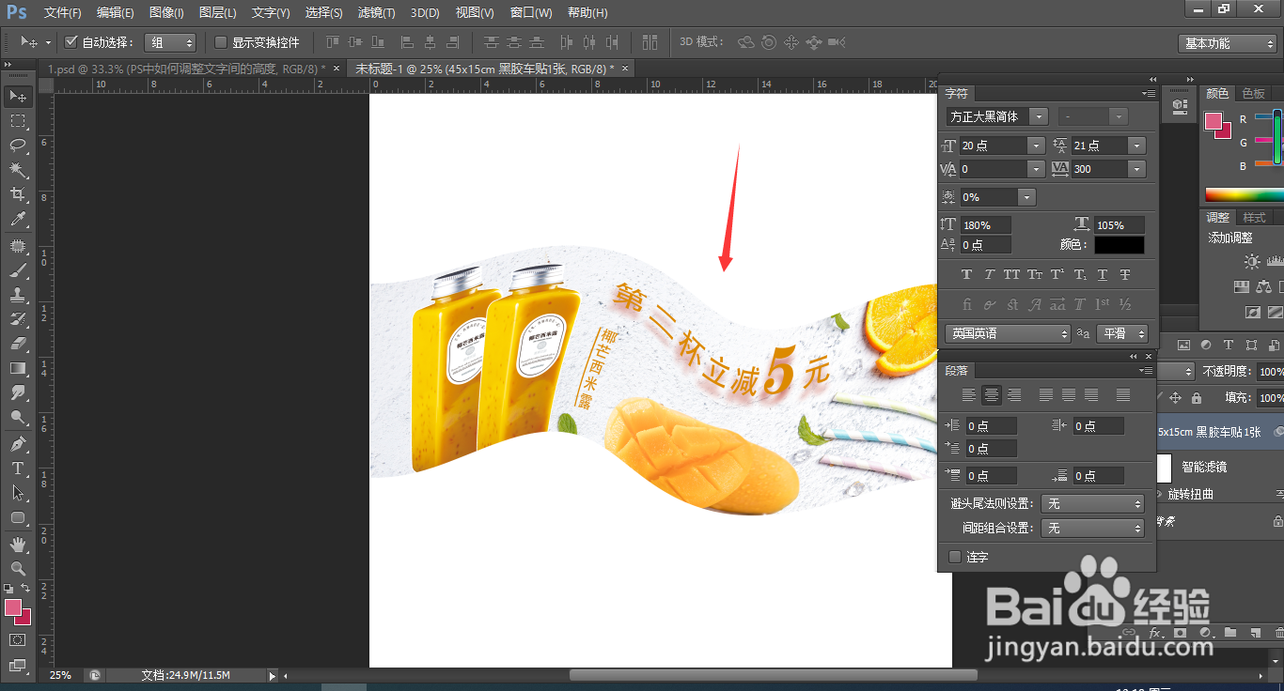Open the Character panel flyout menu
This screenshot has height=691, width=1284.
(1149, 93)
